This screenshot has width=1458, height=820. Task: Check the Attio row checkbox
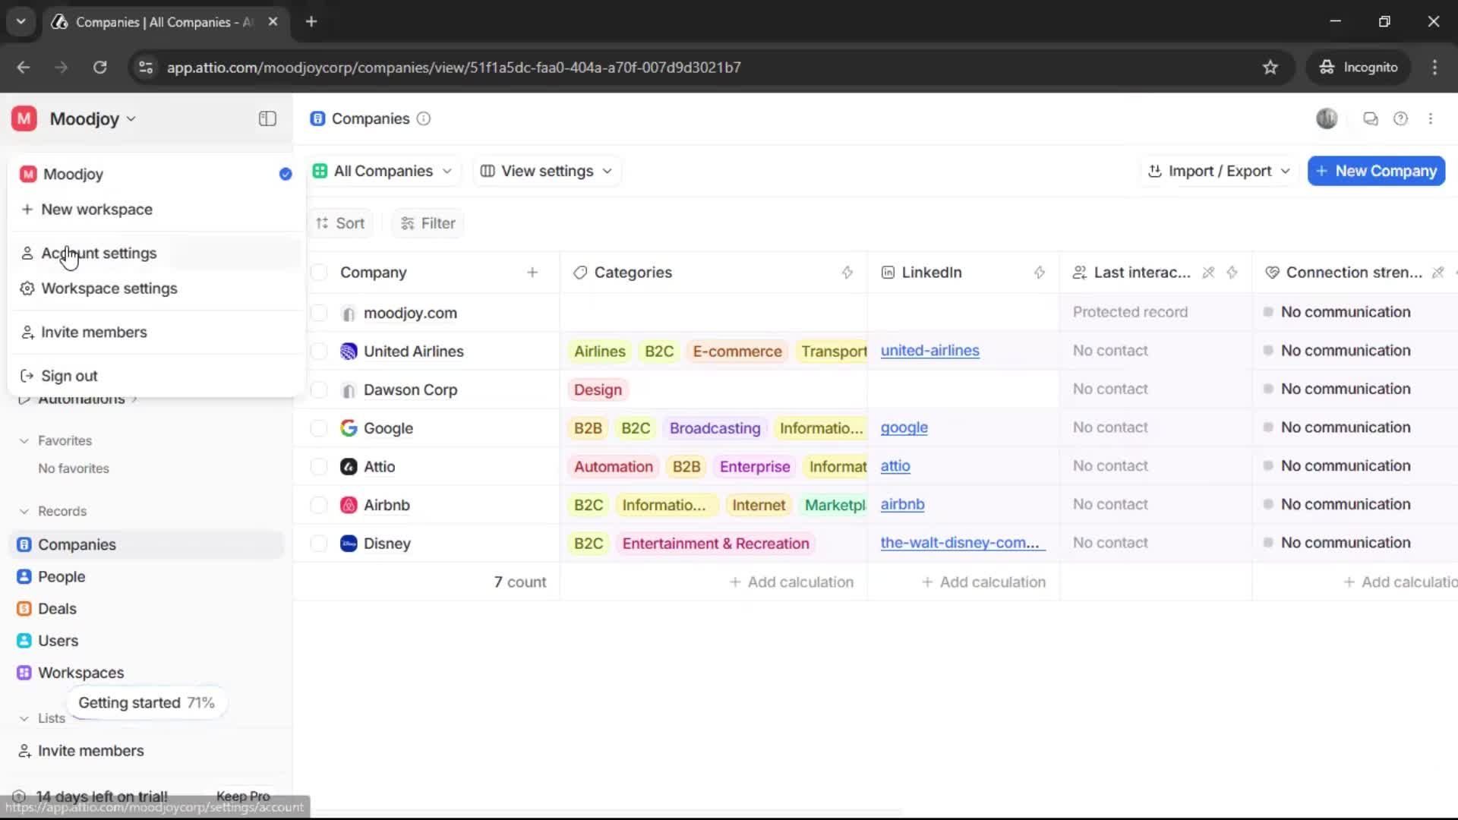(x=320, y=467)
